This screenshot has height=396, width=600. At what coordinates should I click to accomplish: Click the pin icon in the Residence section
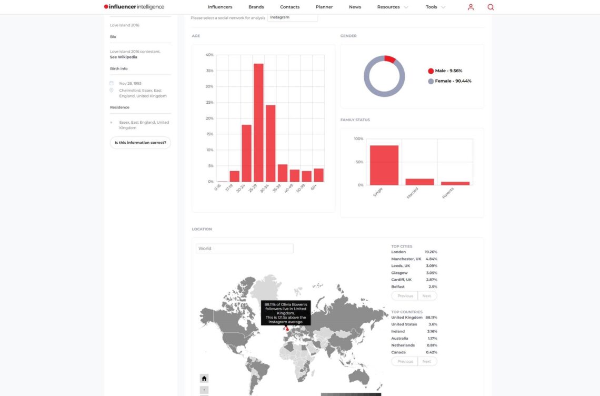point(111,122)
